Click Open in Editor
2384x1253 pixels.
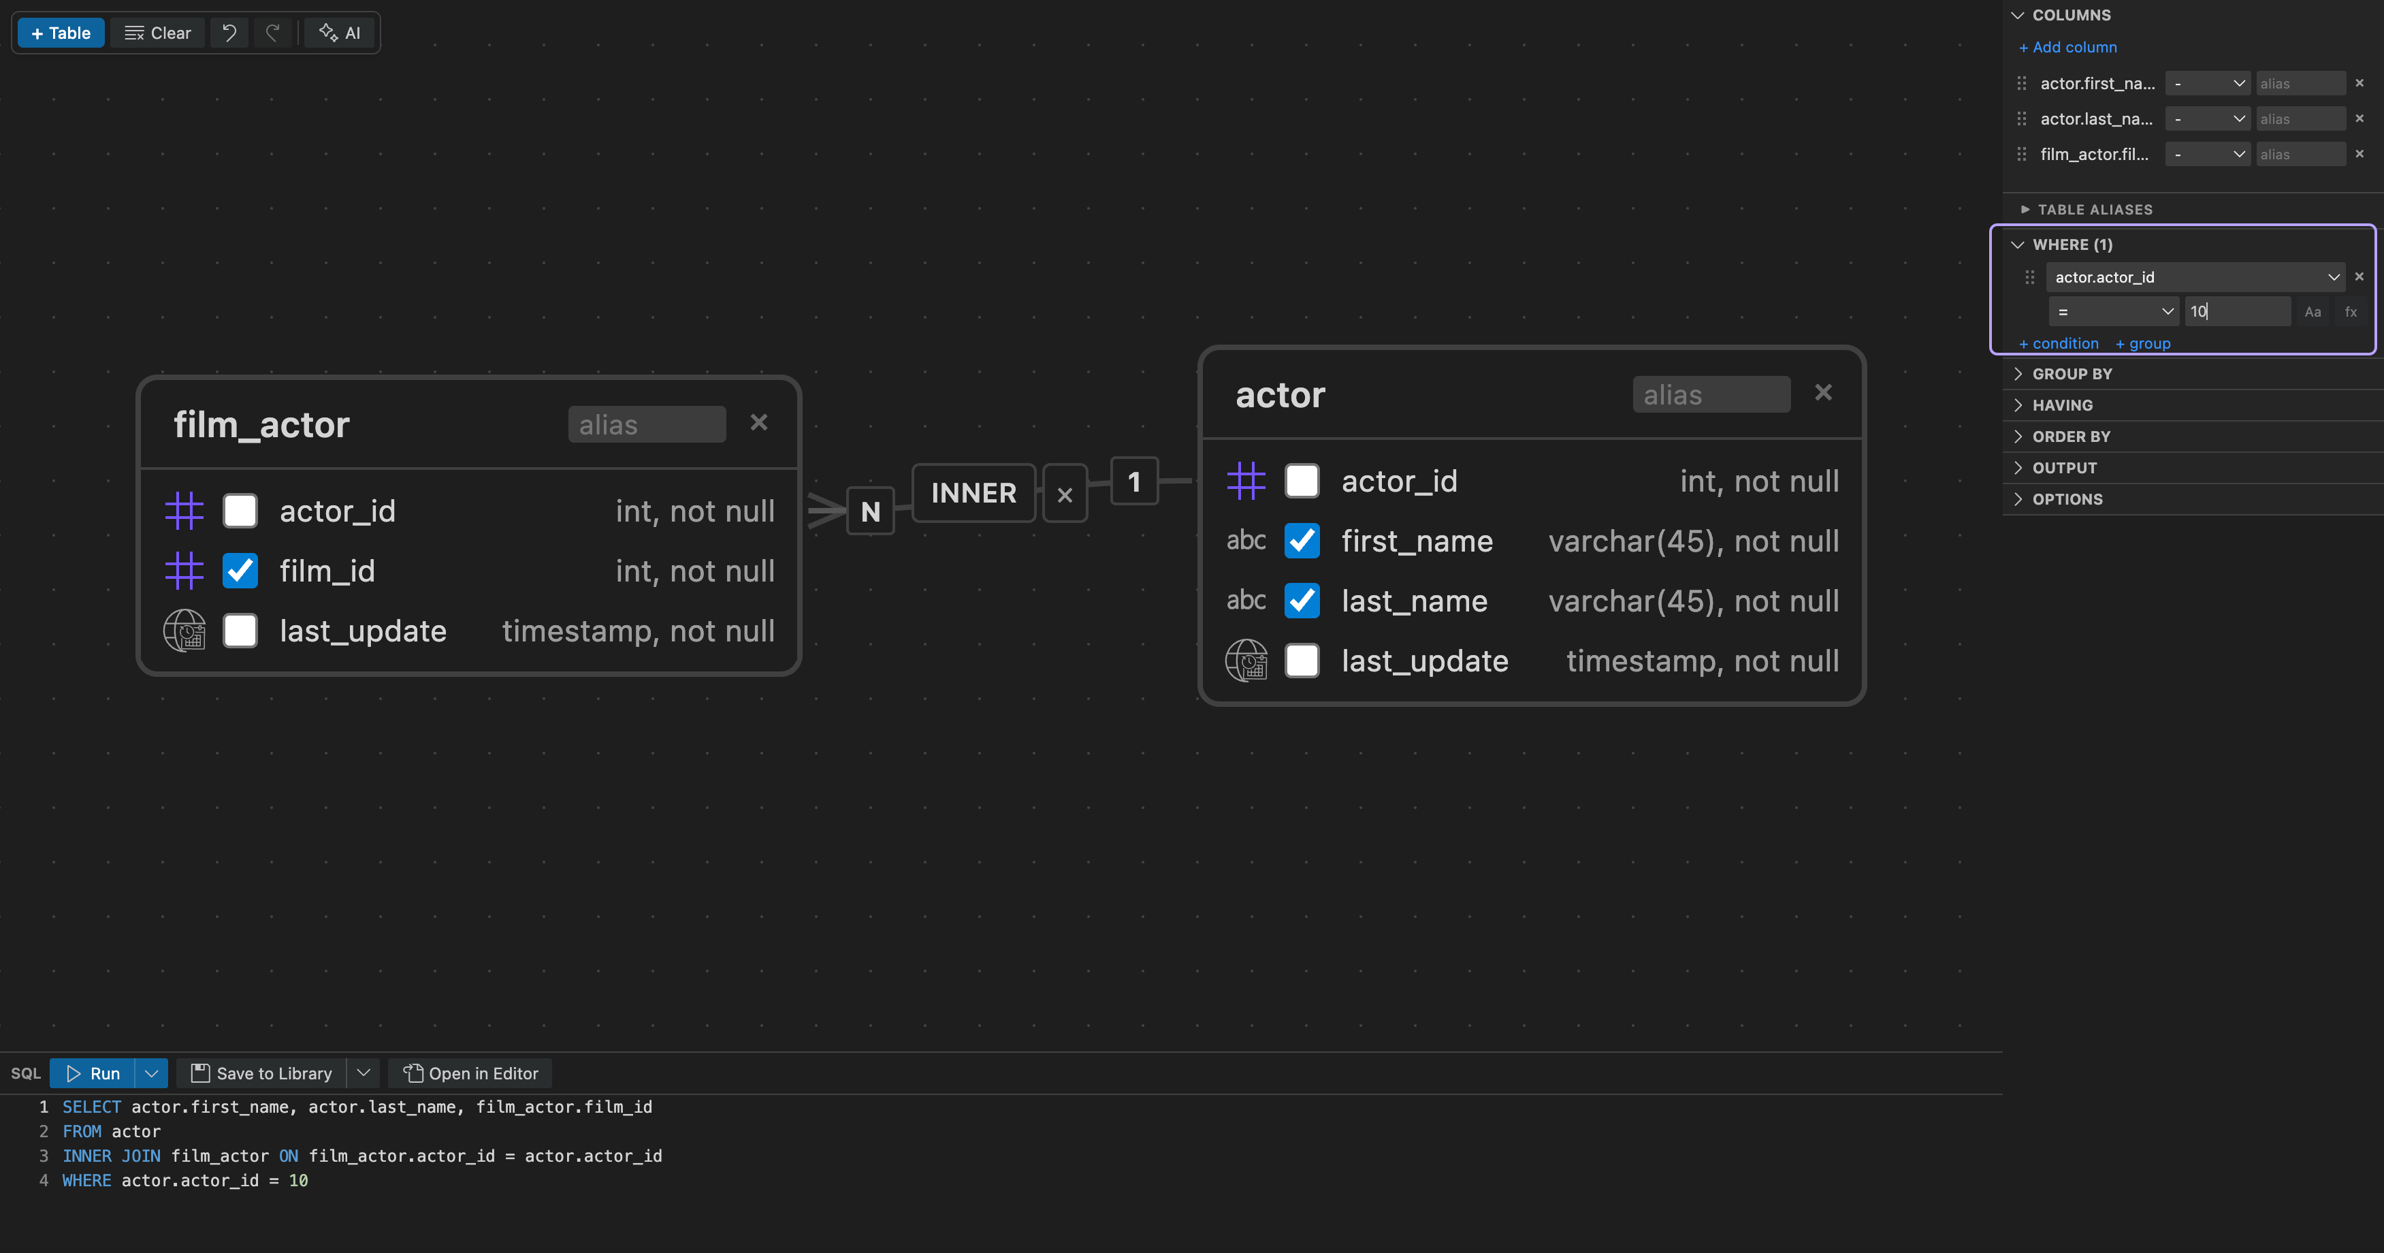click(470, 1075)
